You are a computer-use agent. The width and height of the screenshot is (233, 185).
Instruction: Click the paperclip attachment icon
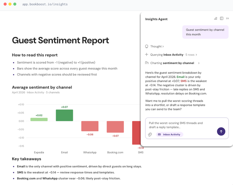click(150, 135)
